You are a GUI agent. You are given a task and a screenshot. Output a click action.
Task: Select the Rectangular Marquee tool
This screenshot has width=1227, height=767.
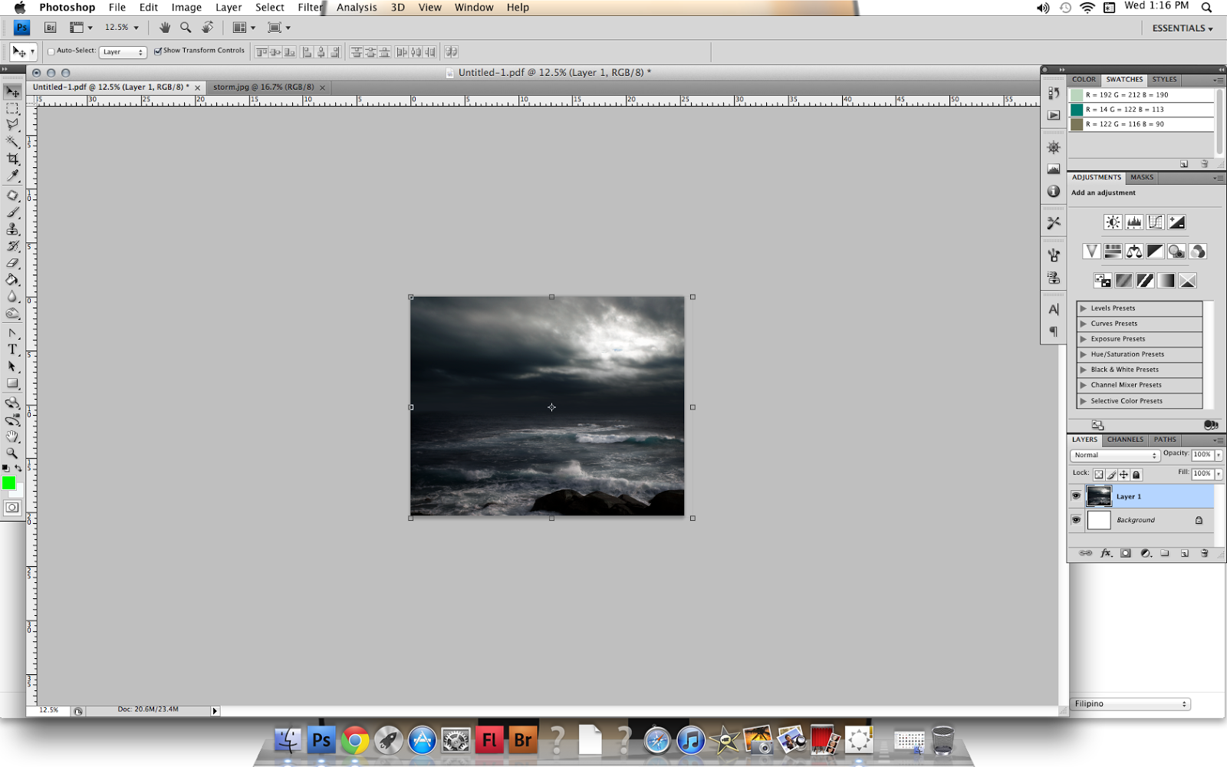tap(12, 109)
